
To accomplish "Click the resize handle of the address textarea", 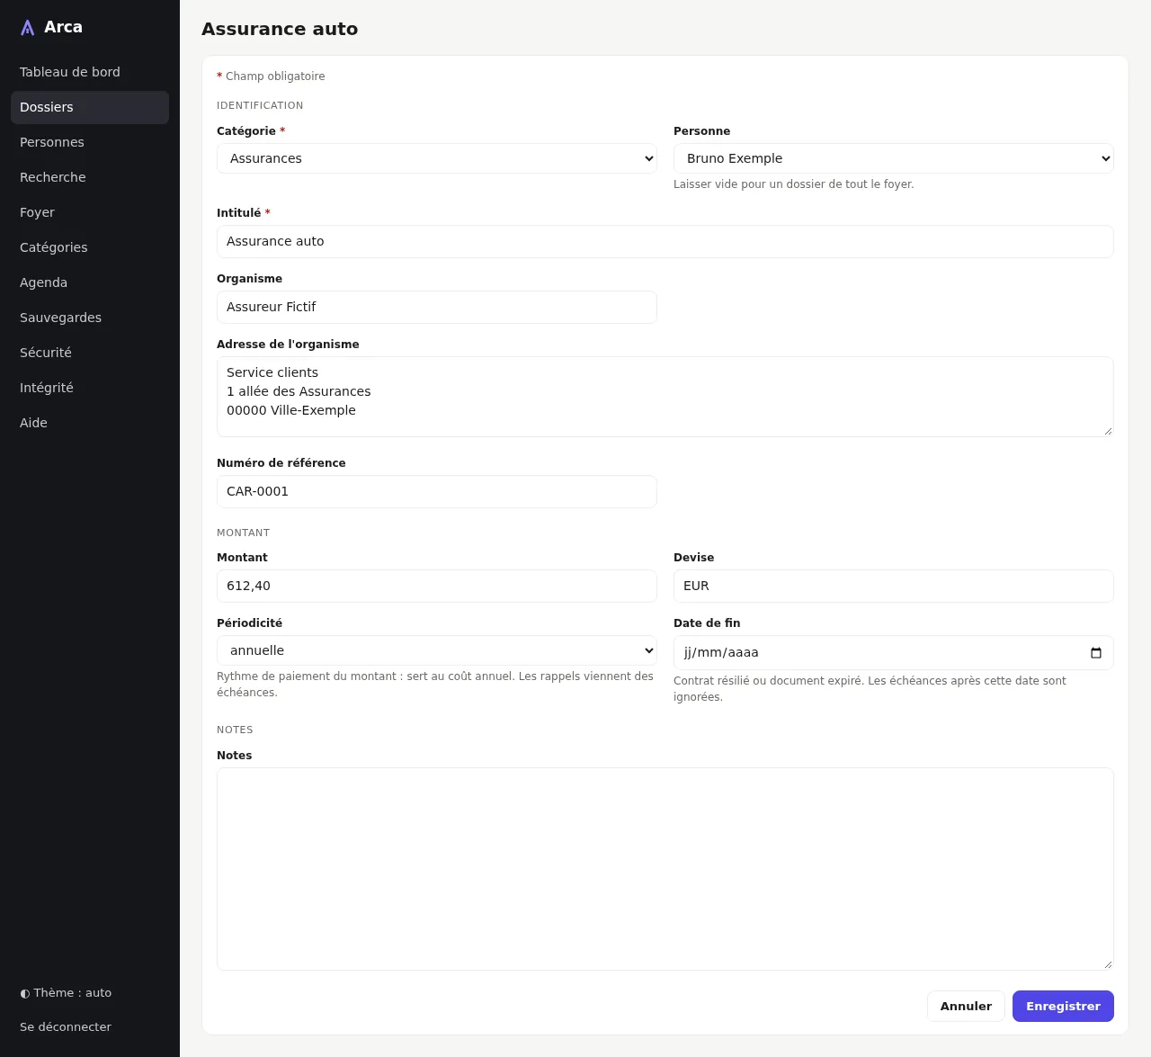I will pyautogui.click(x=1108, y=431).
